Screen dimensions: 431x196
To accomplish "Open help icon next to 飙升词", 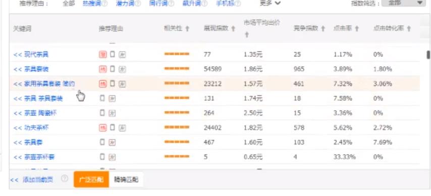I will (205, 4).
